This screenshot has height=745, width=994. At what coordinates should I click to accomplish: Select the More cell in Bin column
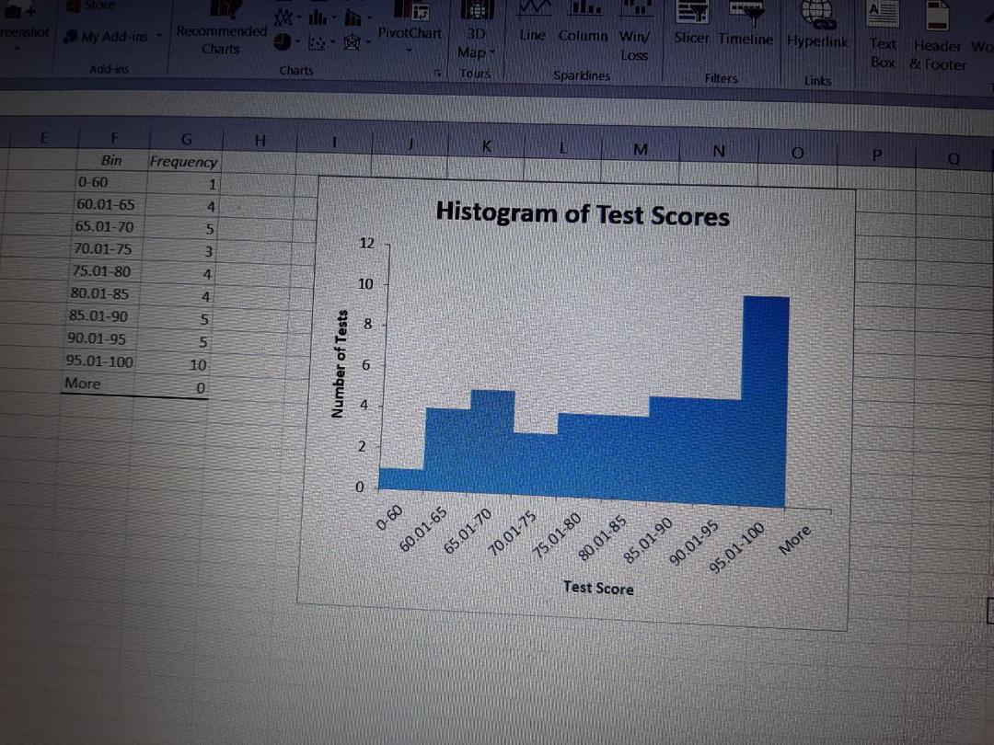(x=98, y=384)
